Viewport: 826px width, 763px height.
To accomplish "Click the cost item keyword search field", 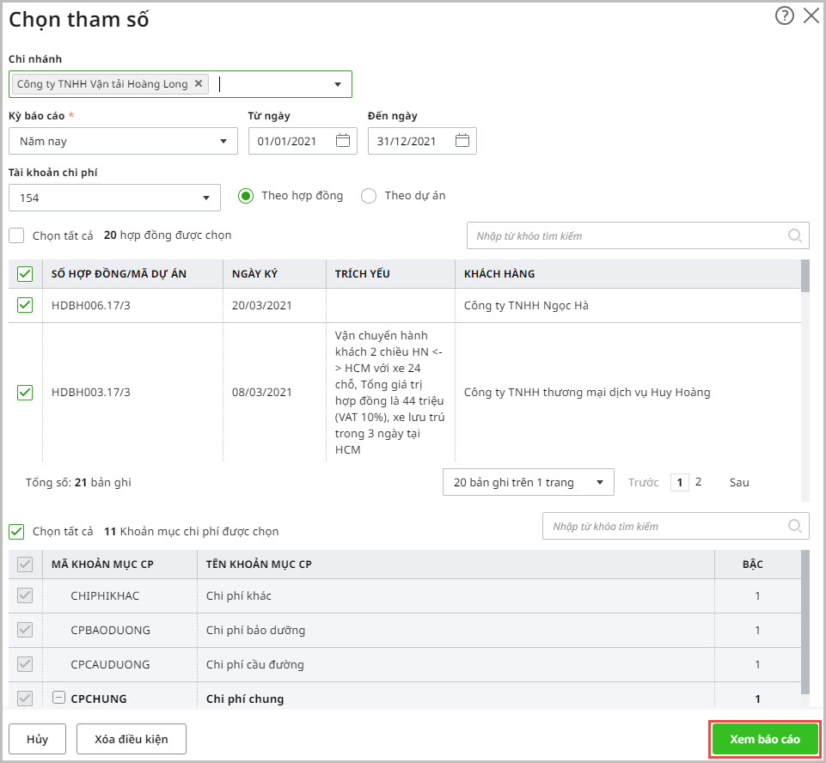I will tap(662, 526).
